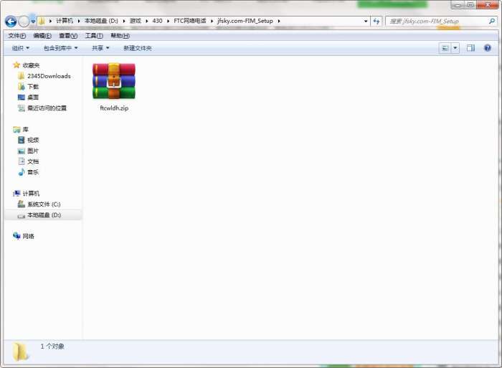Select 收藏夹 in the navigation pane
This screenshot has width=502, height=368.
pos(31,65)
